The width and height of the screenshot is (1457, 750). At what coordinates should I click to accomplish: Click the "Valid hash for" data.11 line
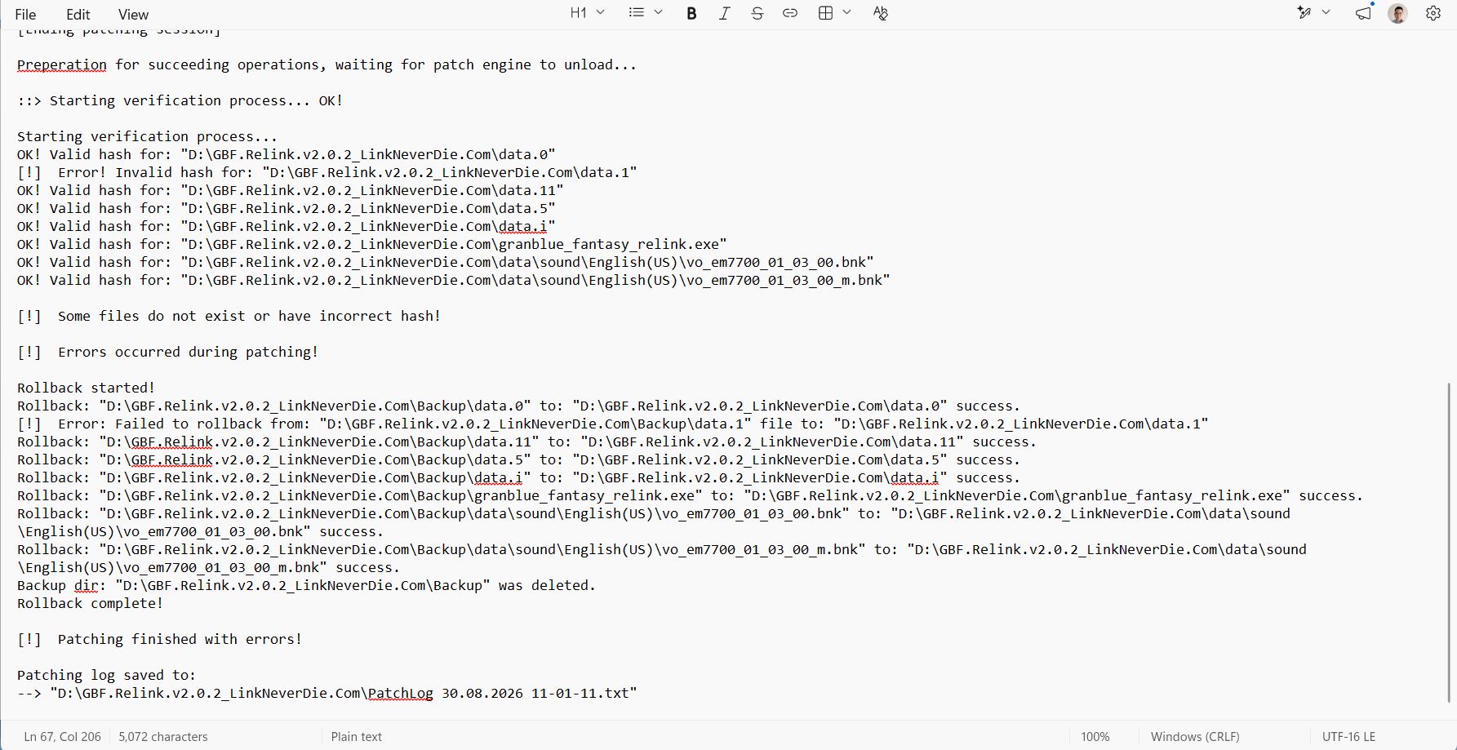(x=291, y=190)
